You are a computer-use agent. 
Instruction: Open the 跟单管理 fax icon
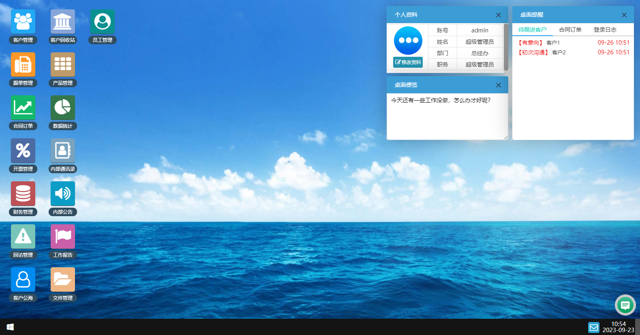coord(23,65)
